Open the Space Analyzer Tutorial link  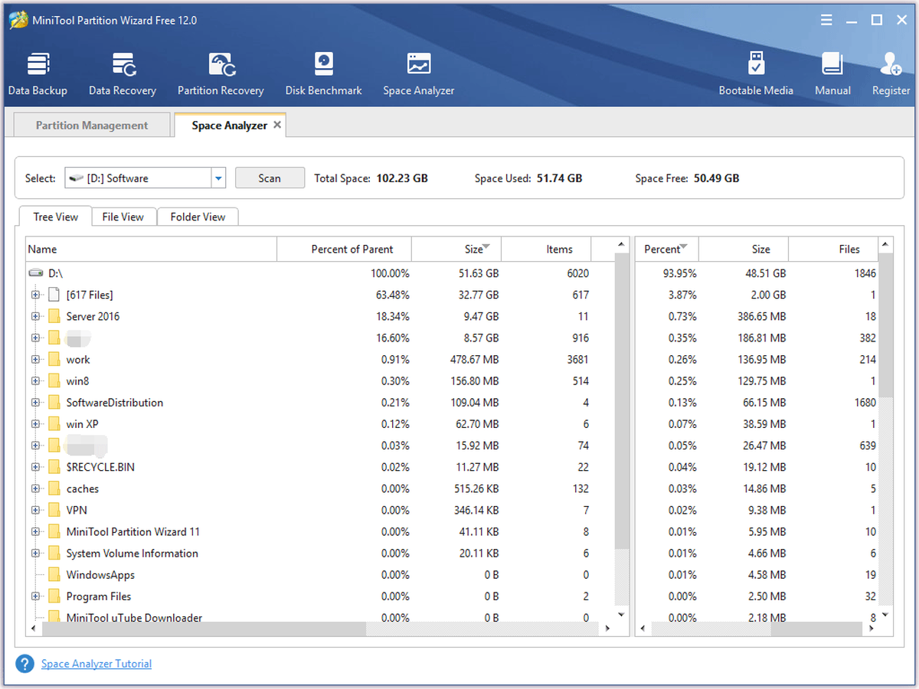coord(96,664)
